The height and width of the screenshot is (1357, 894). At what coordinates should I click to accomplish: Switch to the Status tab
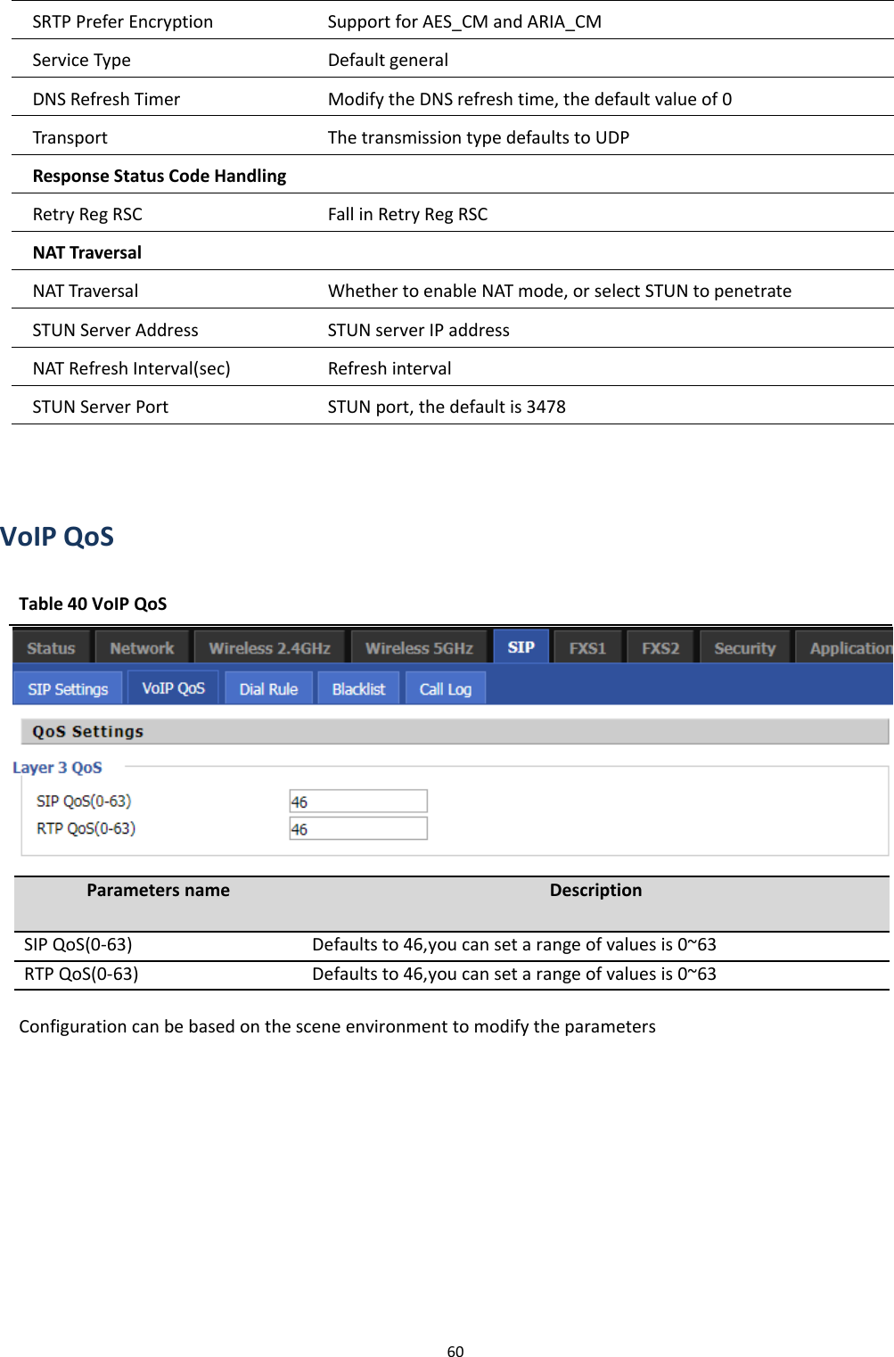coord(50,646)
